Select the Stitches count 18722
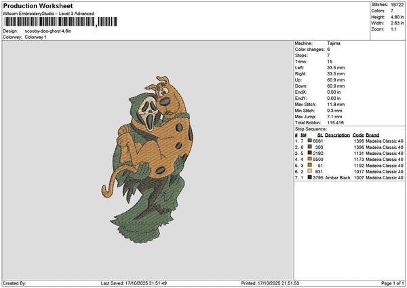This screenshot has height=288, width=407. [397, 5]
